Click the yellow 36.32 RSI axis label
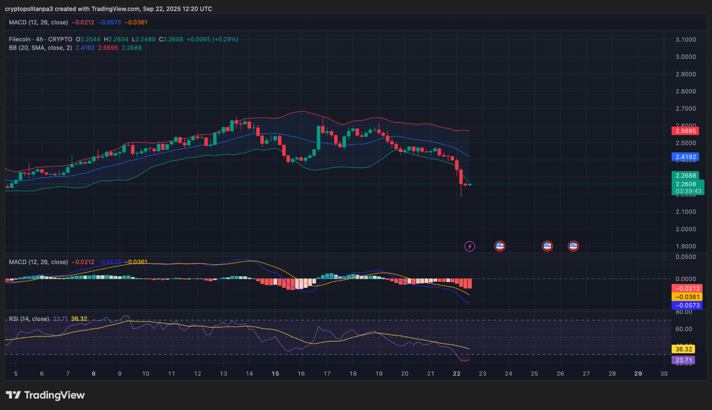The image size is (712, 410). (683, 349)
